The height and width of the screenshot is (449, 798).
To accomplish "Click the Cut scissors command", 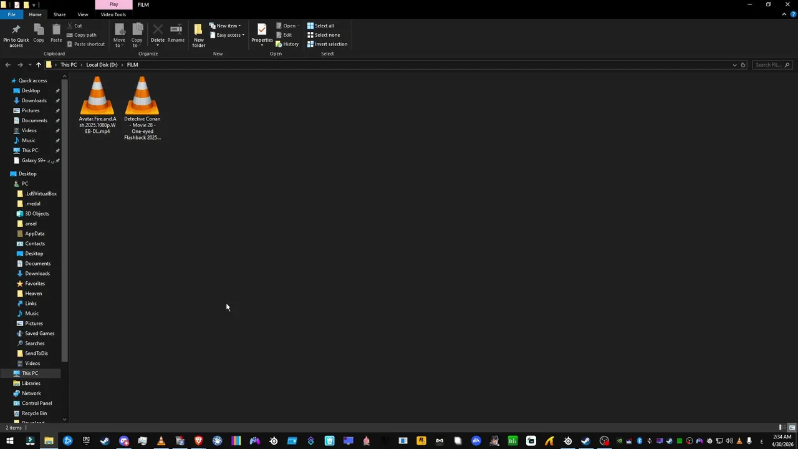I will click(x=75, y=26).
